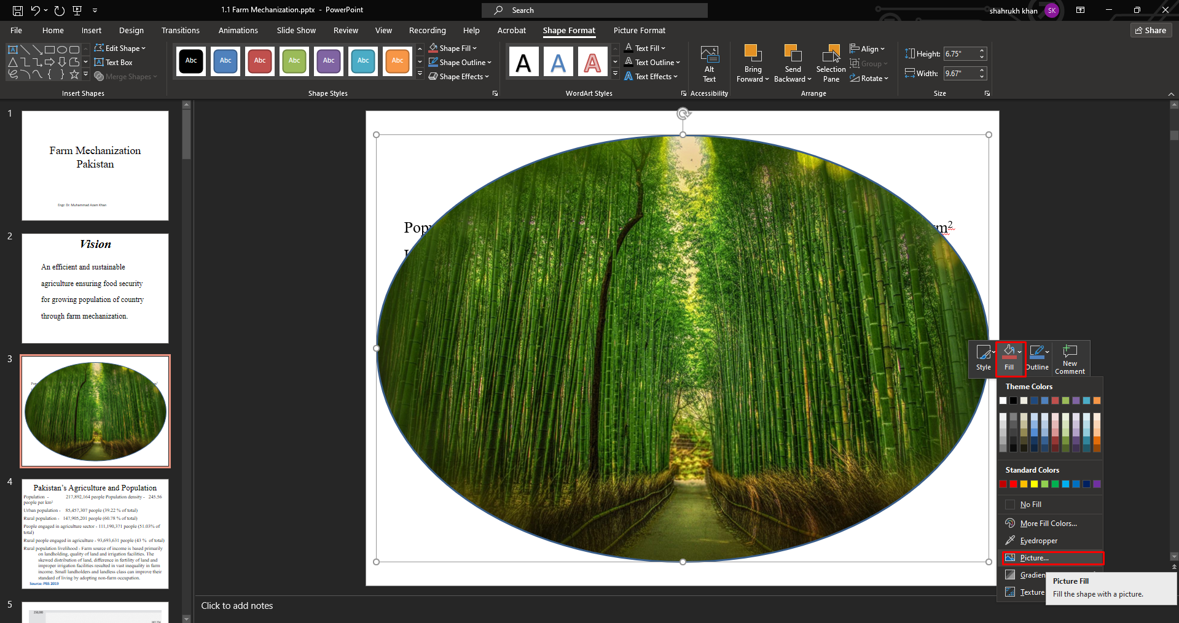Open the Shape Effects dropdown
The width and height of the screenshot is (1179, 623).
pyautogui.click(x=460, y=77)
